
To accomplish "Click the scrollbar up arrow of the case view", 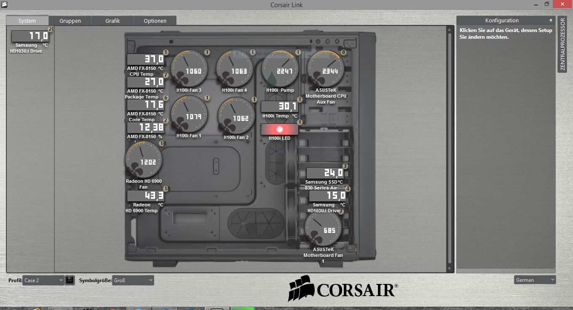I will tap(450, 29).
